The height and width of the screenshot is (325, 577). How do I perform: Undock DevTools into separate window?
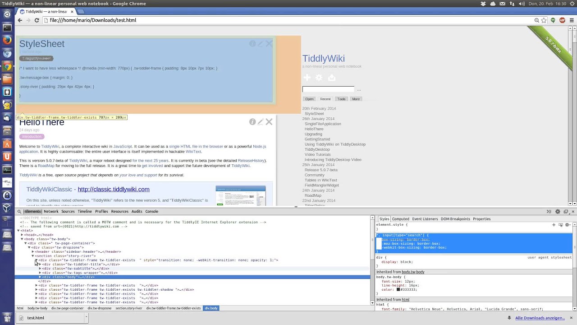pyautogui.click(x=566, y=211)
